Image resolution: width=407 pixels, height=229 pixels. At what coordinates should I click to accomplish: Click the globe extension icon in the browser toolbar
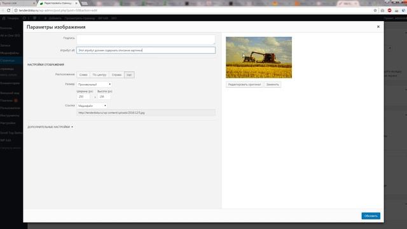(x=403, y=10)
